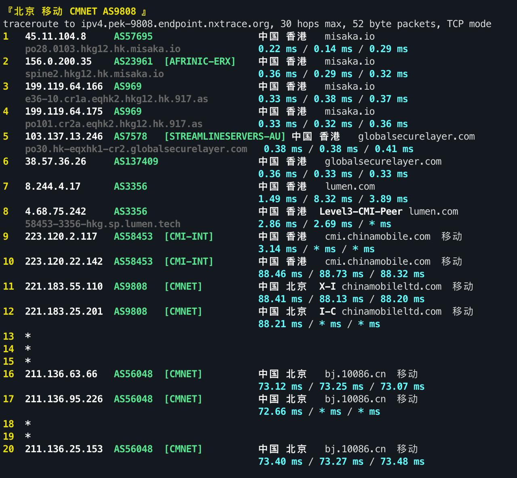Select hostname 58453-3356-hkg.sp.lumen.tech

(x=103, y=224)
